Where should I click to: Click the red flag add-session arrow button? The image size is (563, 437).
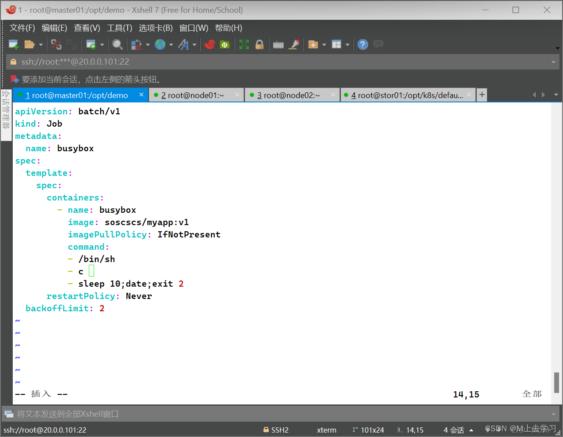click(15, 79)
